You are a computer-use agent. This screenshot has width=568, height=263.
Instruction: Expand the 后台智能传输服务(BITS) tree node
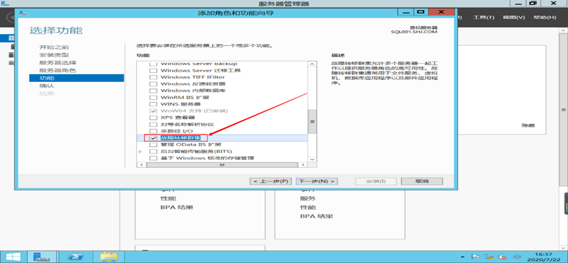[x=140, y=152]
